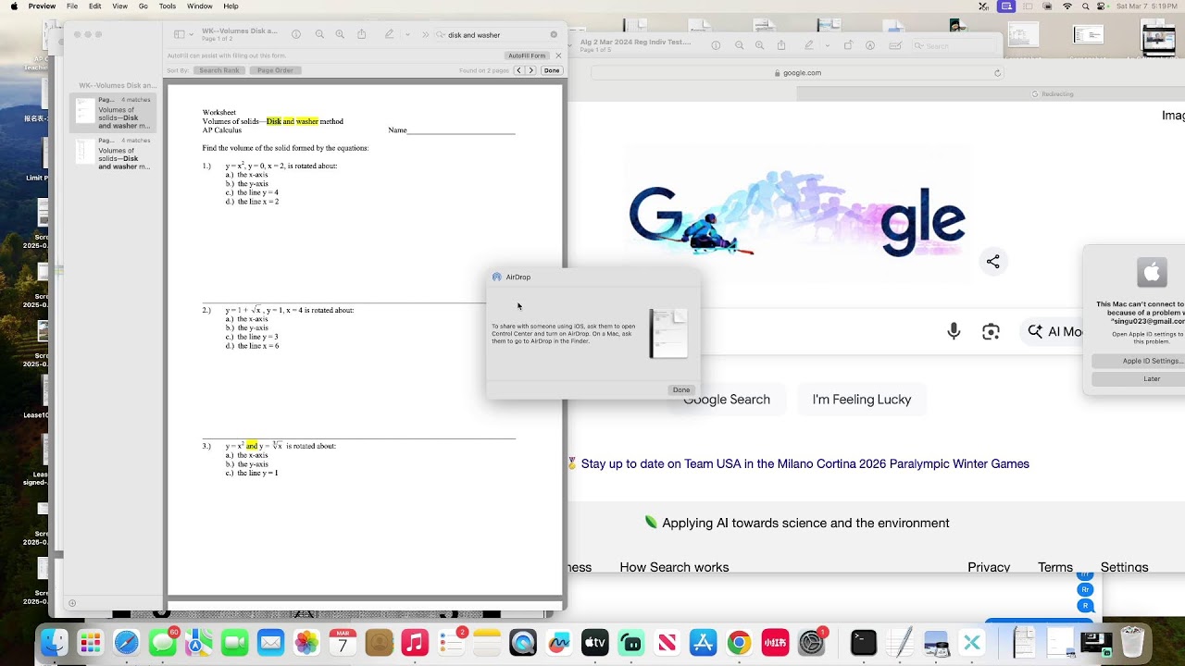Open the Help menu

(231, 6)
